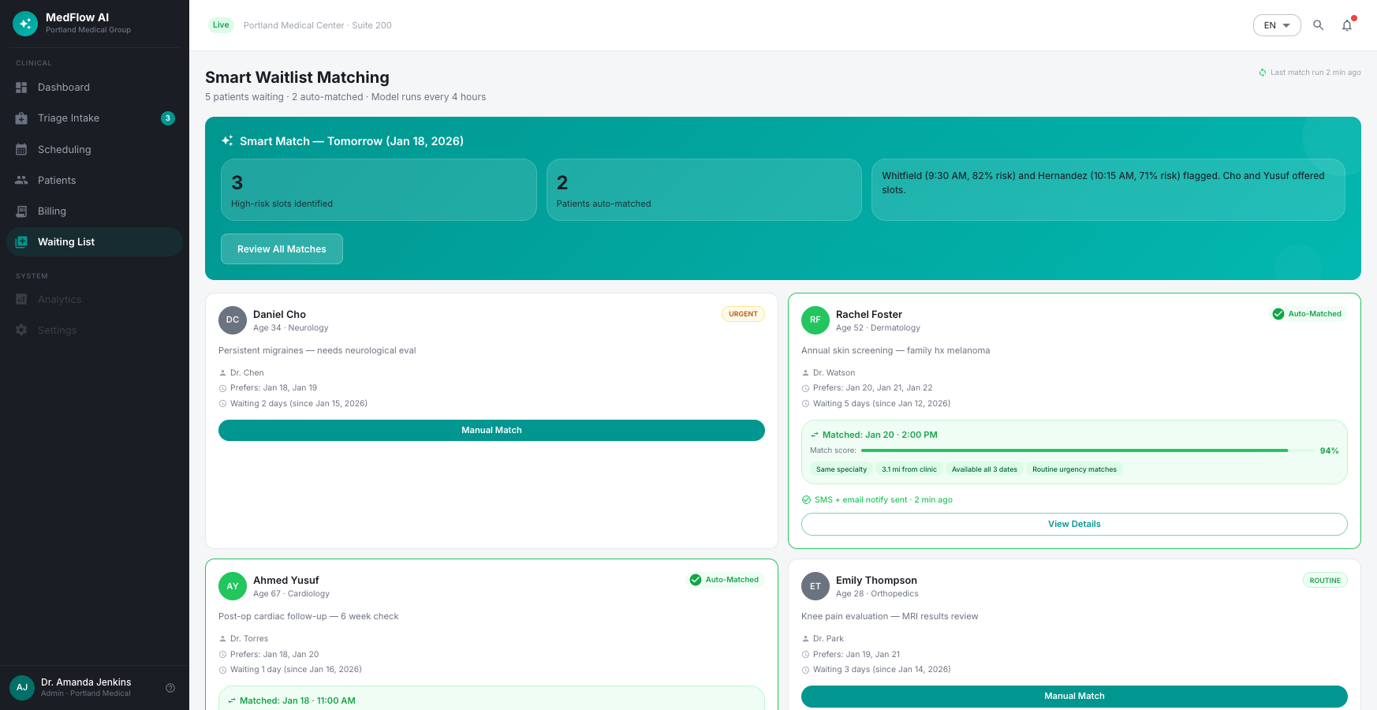Image resolution: width=1377 pixels, height=710 pixels.
Task: Select the Waiting List menu item
Action: 95,241
